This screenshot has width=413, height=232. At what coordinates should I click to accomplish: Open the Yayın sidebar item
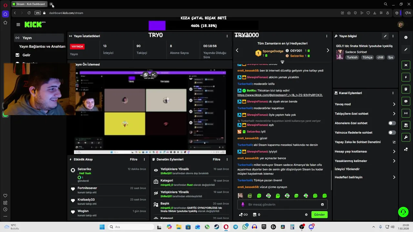[39, 38]
